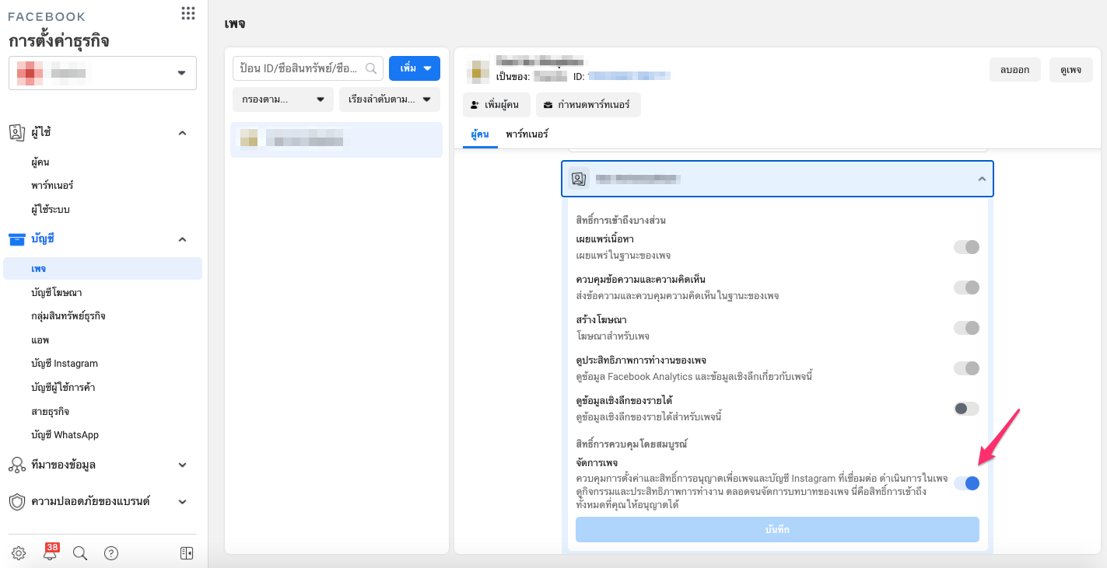Click the ลบออก remove button
This screenshot has height=568, width=1107.
[1015, 70]
